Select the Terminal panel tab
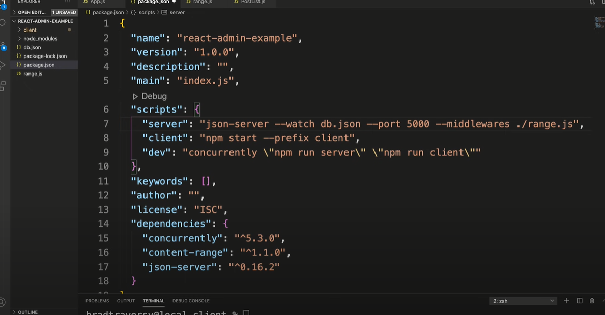Viewport: 605px width, 315px height. [x=154, y=301]
